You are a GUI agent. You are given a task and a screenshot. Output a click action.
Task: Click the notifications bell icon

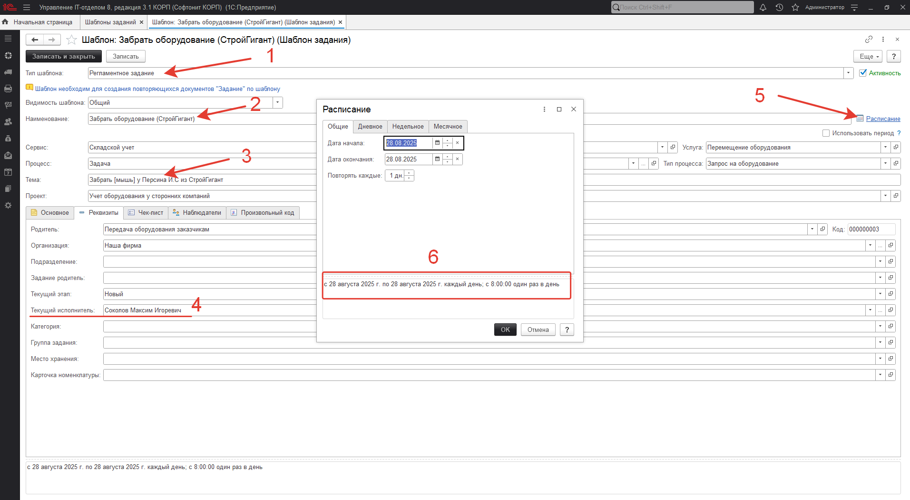pos(763,7)
